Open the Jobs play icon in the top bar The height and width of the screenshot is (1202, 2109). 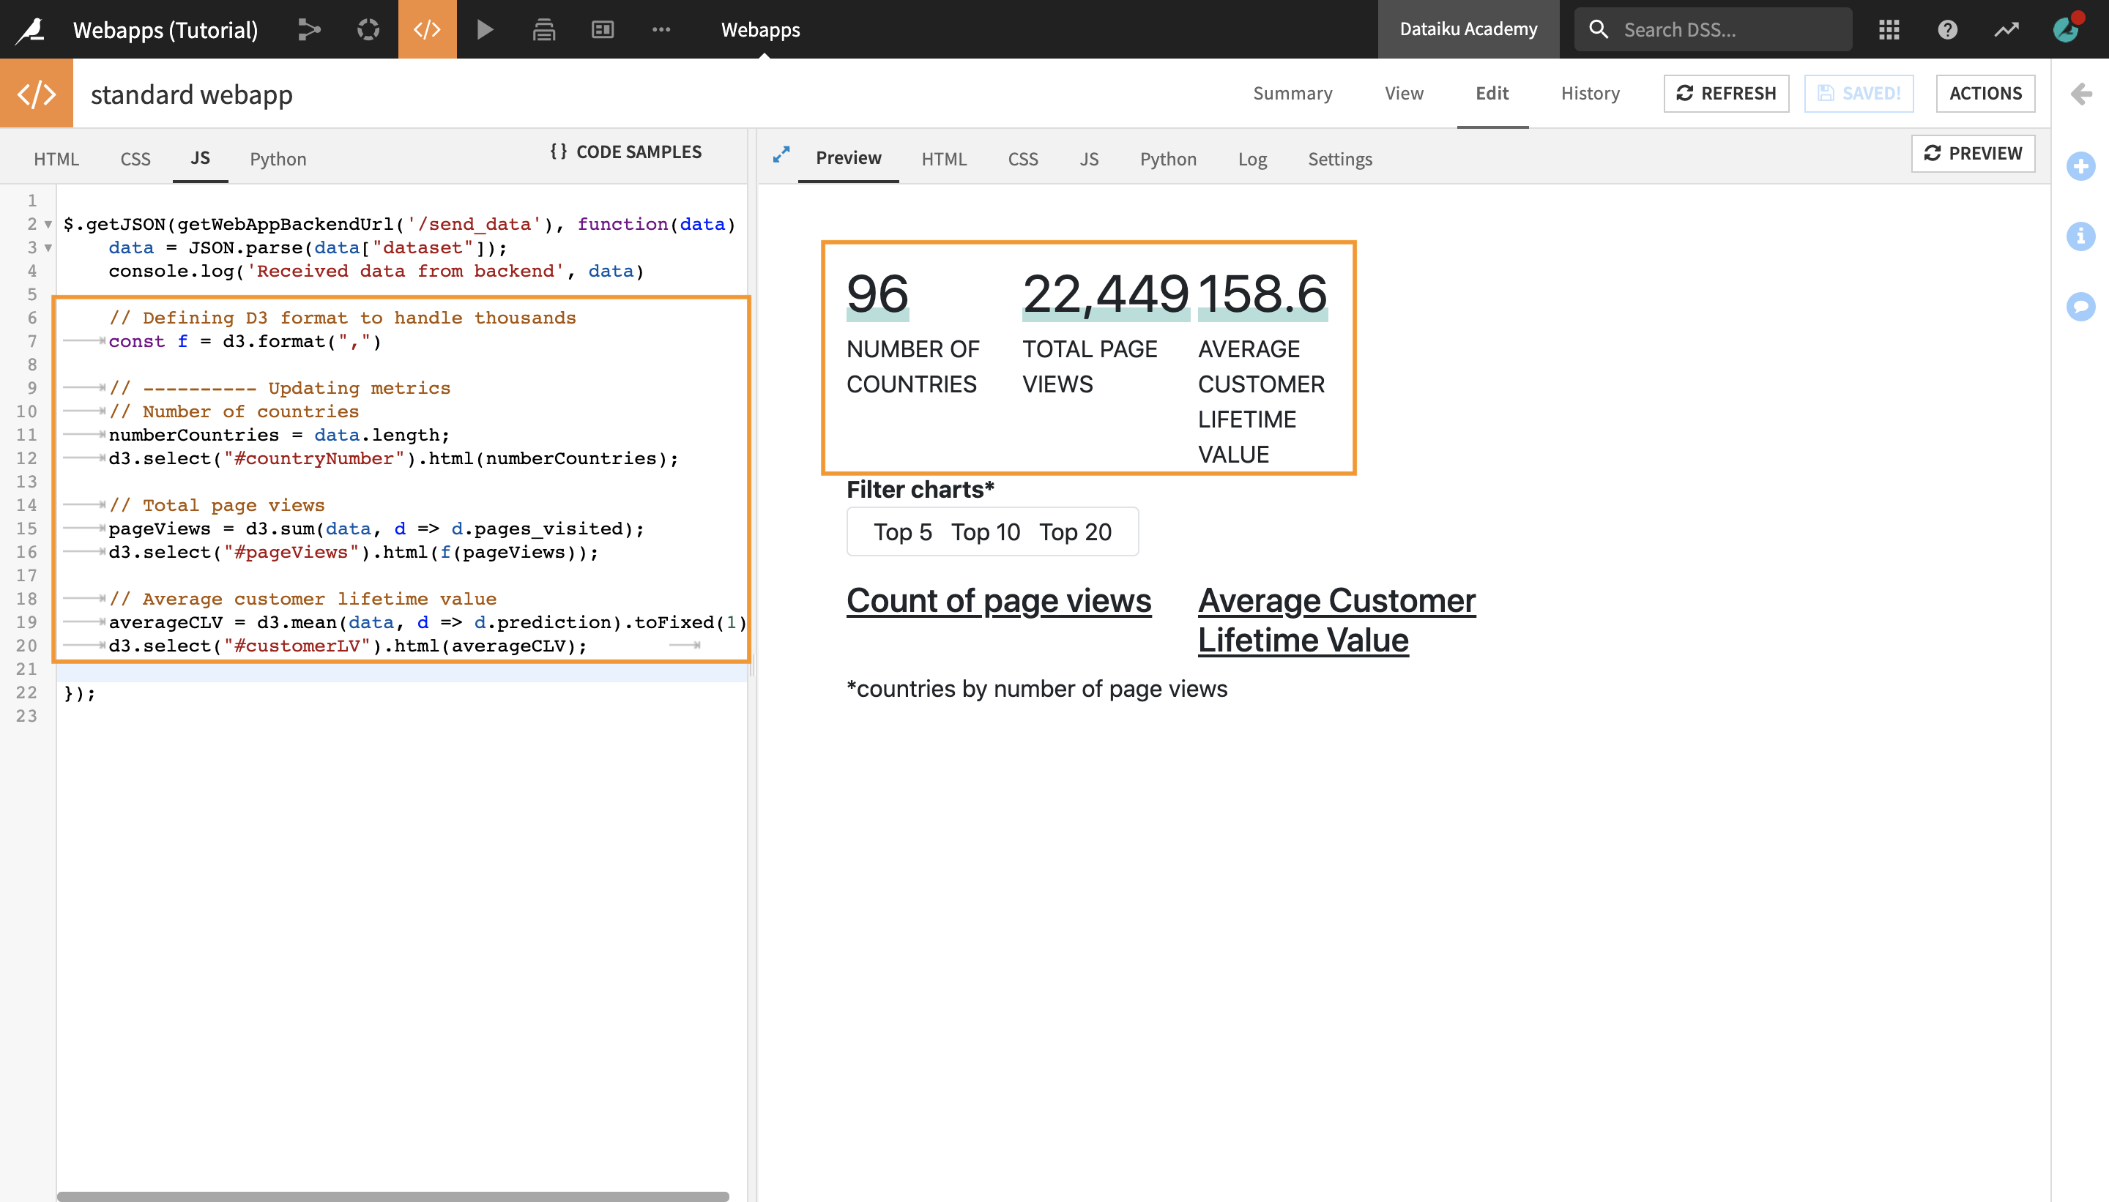coord(486,30)
